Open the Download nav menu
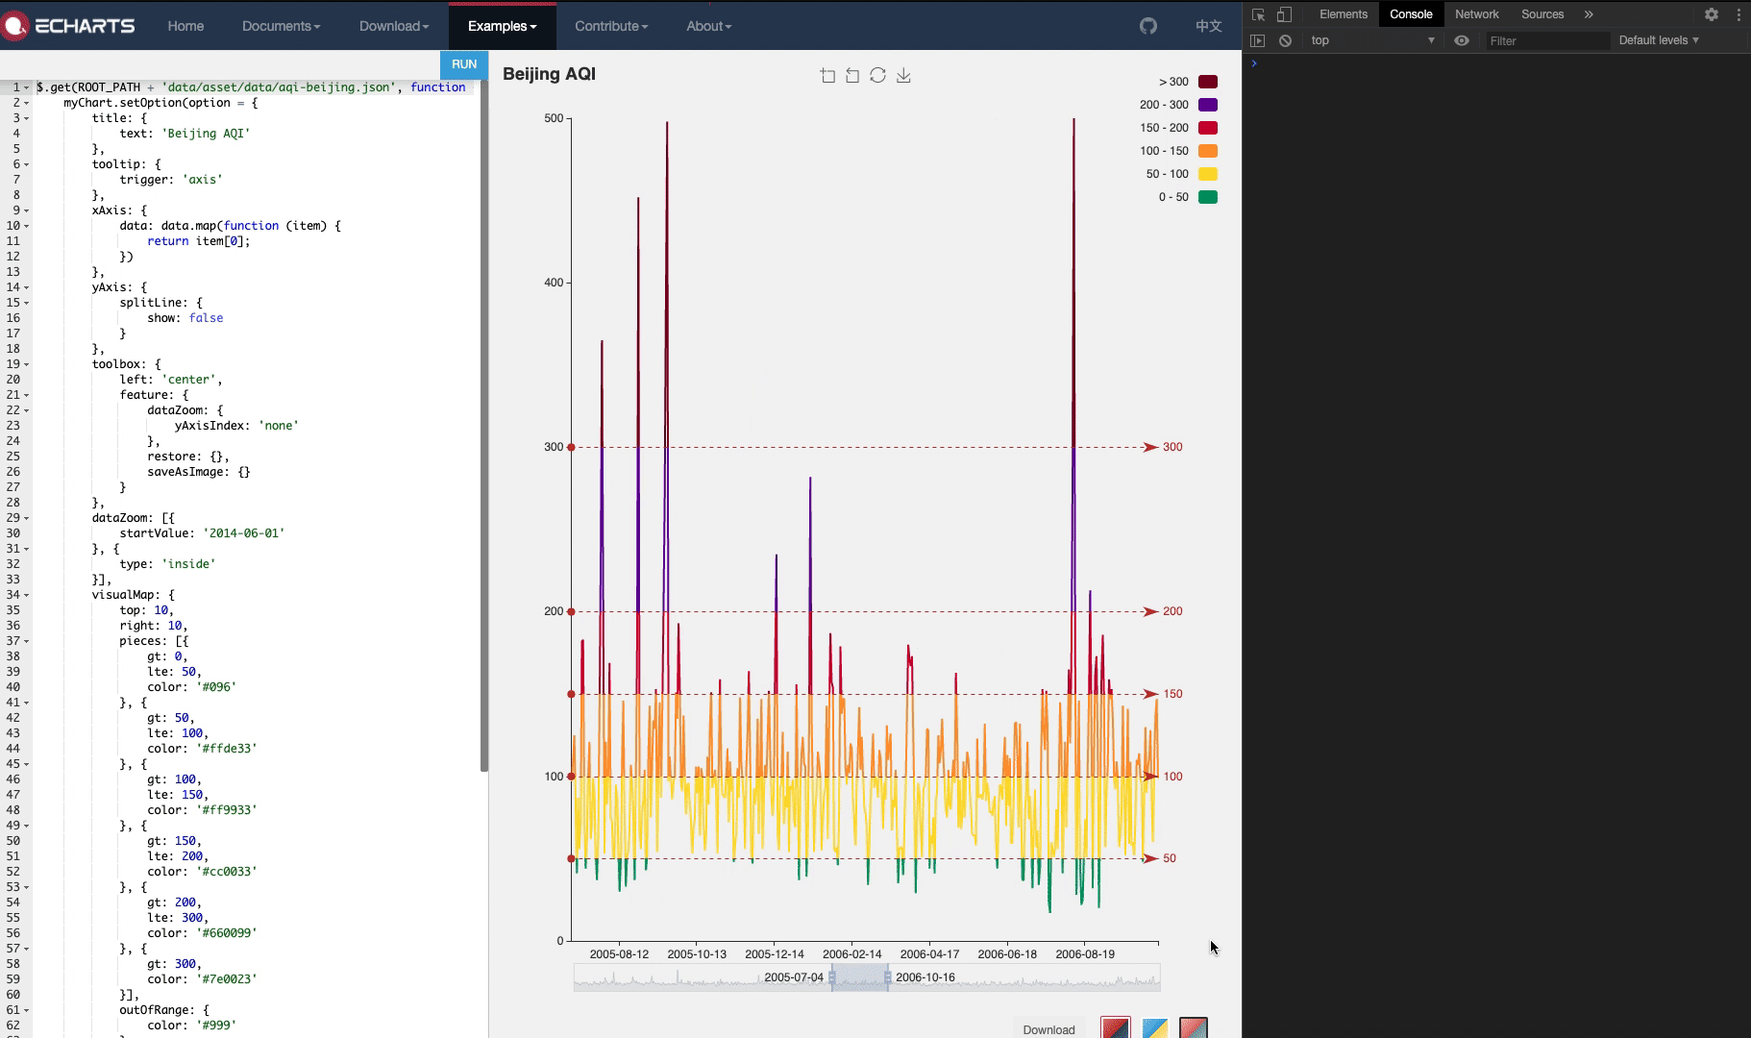The height and width of the screenshot is (1038, 1751). 394,26
